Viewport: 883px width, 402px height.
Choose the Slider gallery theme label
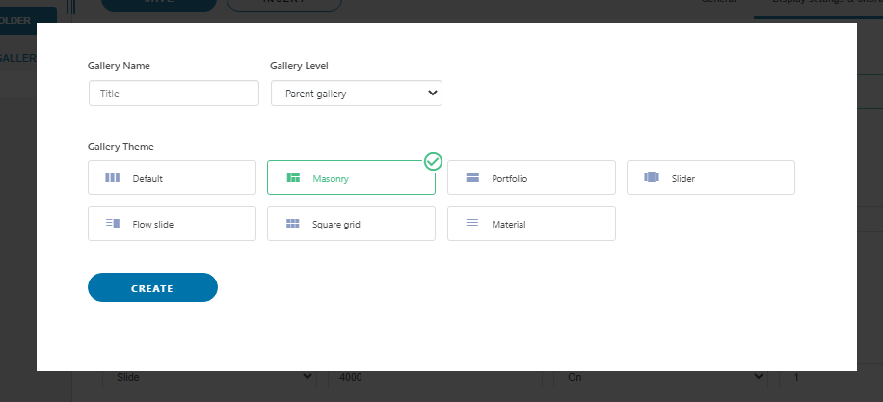(683, 179)
